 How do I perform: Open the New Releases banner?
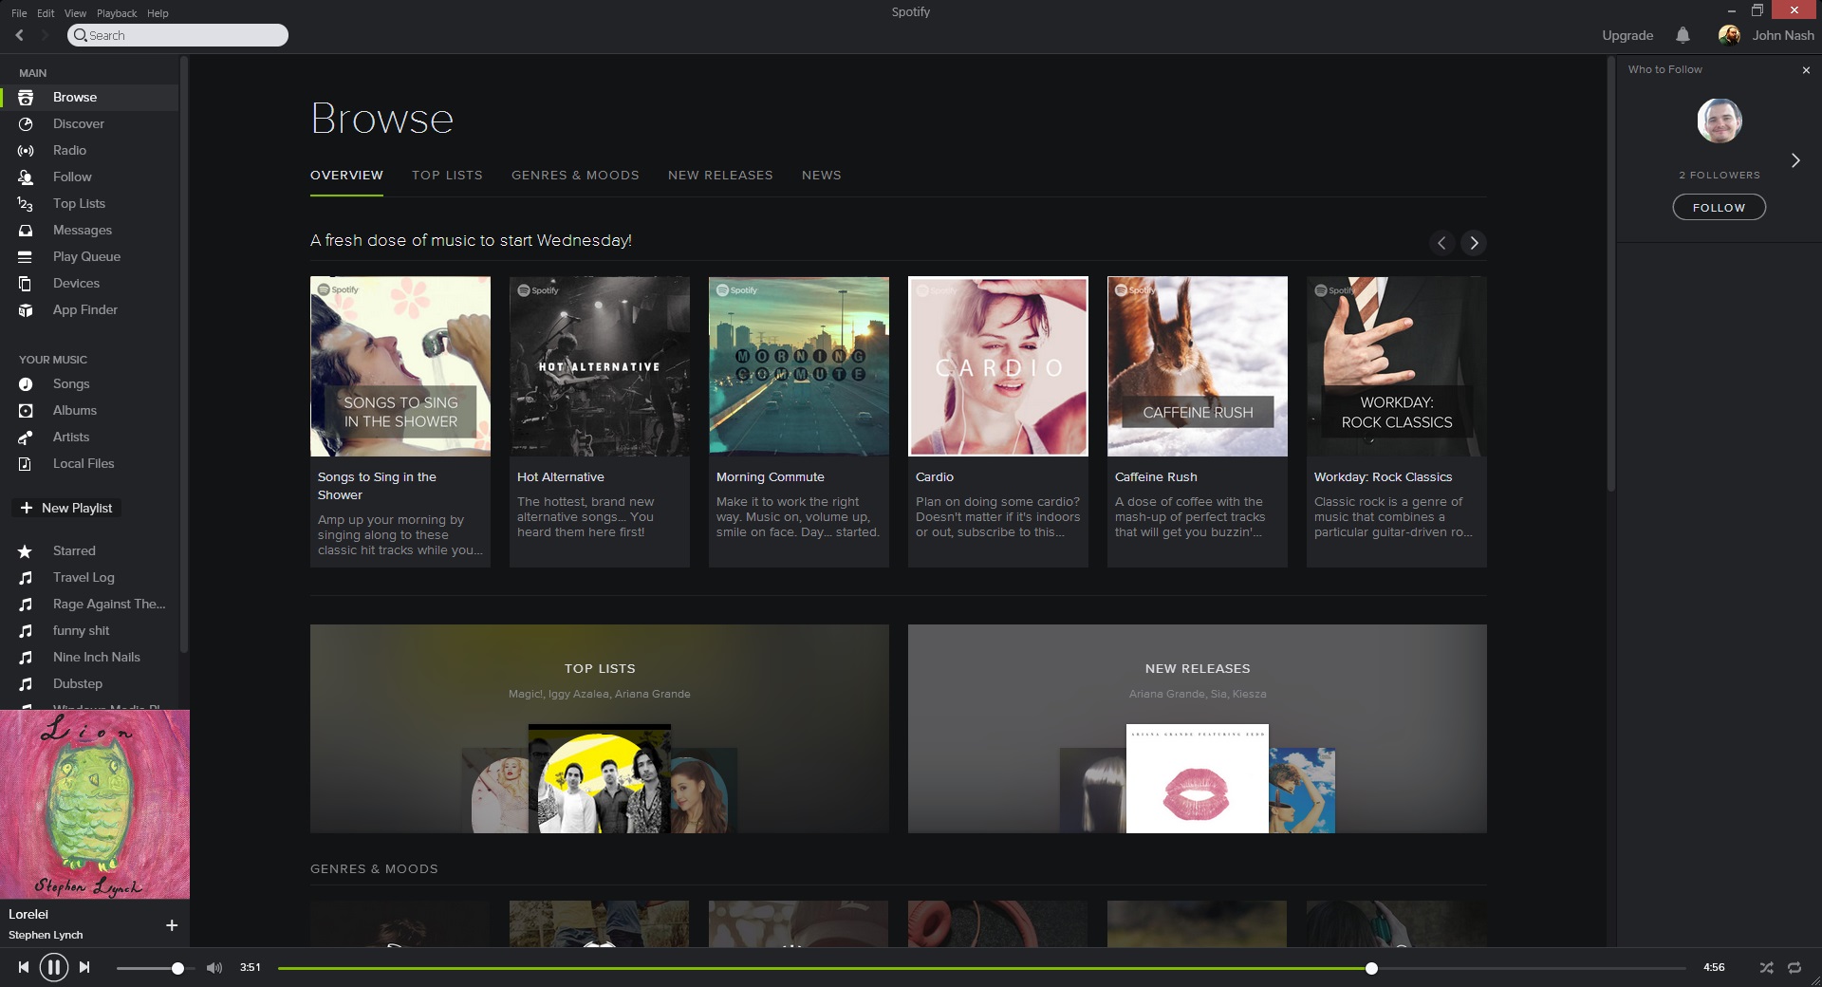click(1198, 729)
